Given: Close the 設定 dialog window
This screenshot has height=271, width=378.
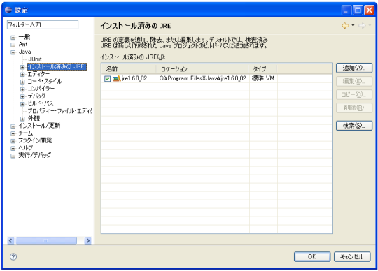Looking at the screenshot, I should pos(369,10).
